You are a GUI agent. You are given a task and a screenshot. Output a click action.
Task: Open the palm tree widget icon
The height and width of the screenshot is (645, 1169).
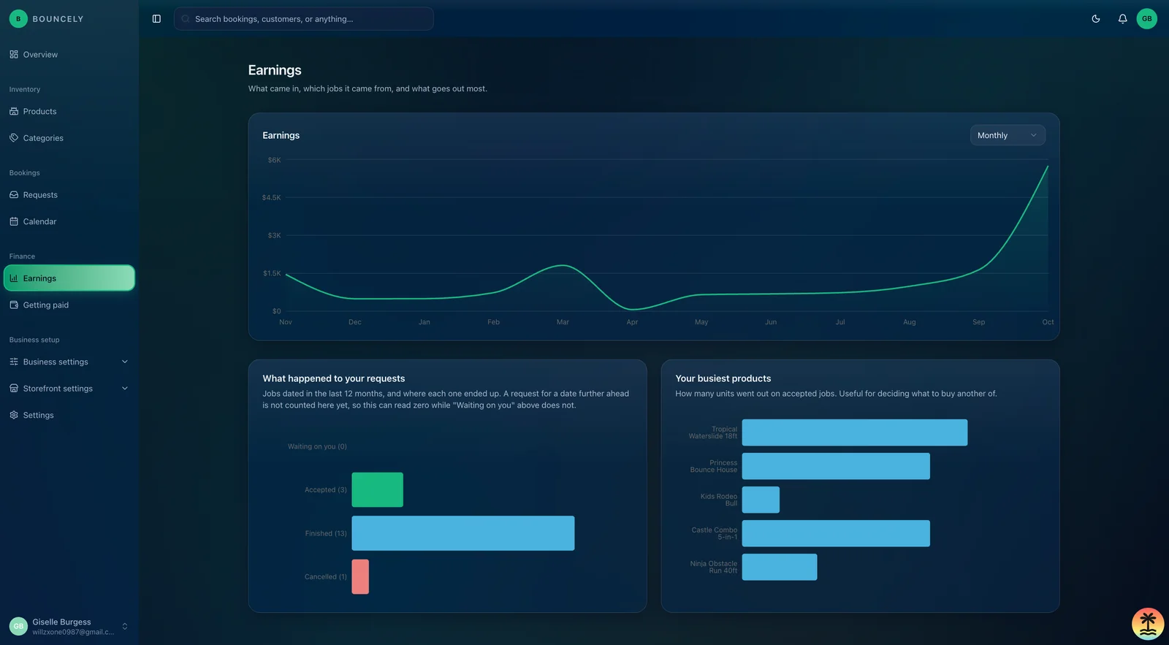[x=1148, y=624]
